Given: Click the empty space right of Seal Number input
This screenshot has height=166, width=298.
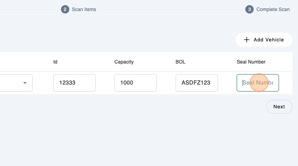Looking at the screenshot, I should tap(286, 83).
